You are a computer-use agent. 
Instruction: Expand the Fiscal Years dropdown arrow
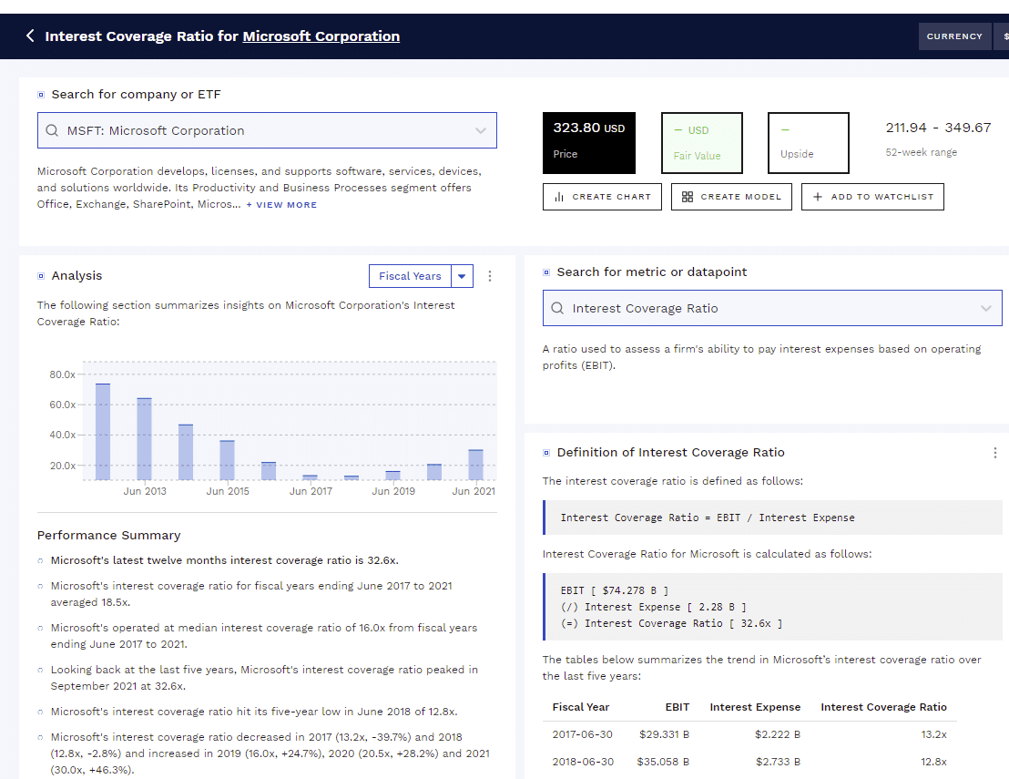pyautogui.click(x=462, y=277)
